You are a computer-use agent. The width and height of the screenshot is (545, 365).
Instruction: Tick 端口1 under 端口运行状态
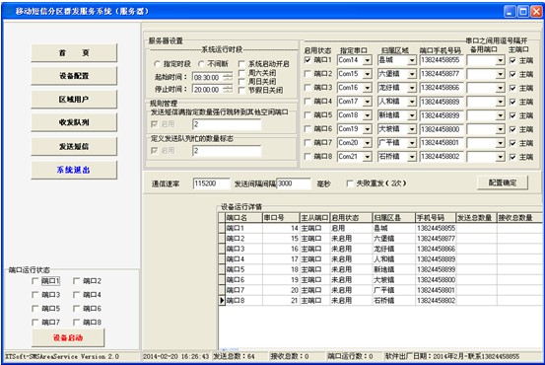coord(34,281)
